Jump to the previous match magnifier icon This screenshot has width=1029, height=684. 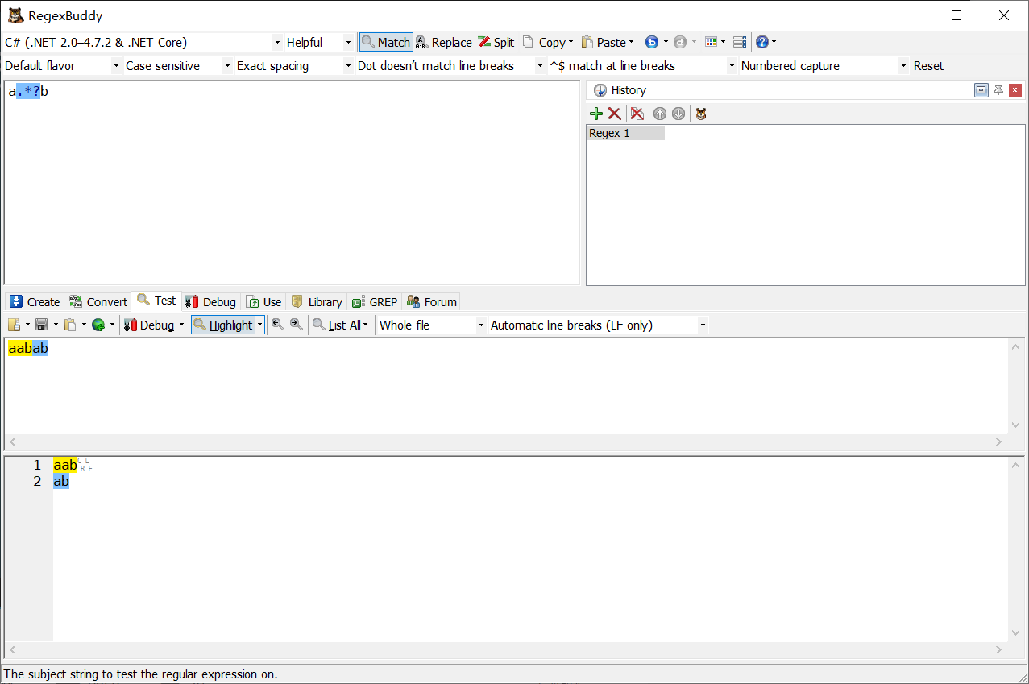(278, 325)
